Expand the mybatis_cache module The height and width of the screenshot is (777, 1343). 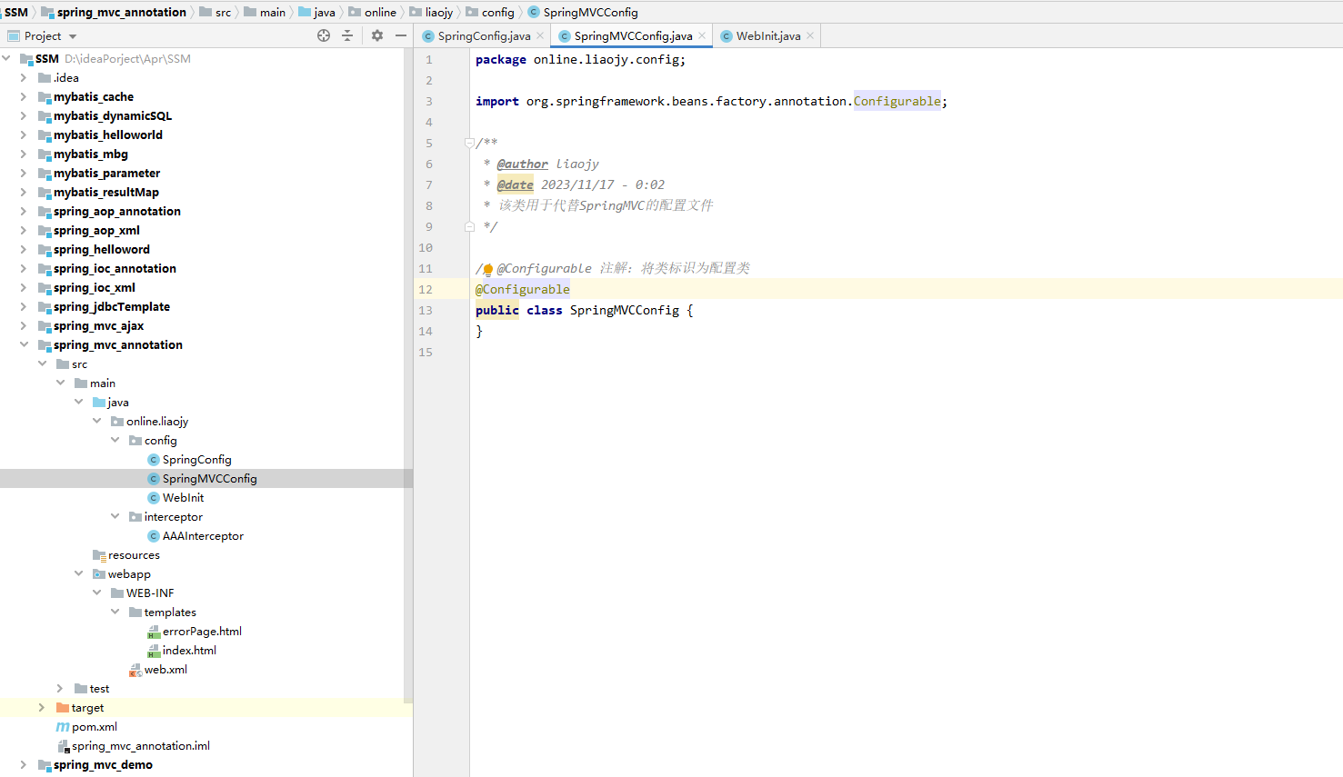click(24, 96)
